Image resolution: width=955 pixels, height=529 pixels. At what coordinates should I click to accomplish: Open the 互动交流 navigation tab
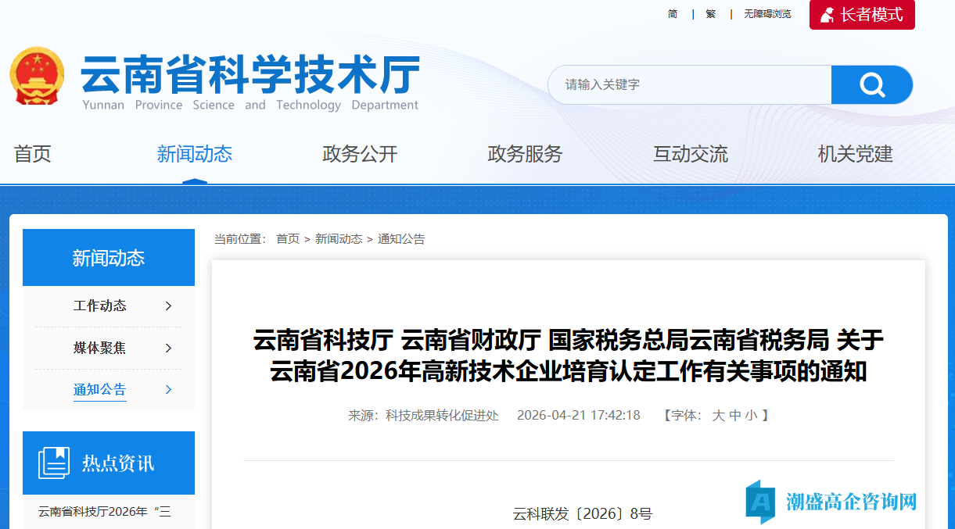[691, 154]
